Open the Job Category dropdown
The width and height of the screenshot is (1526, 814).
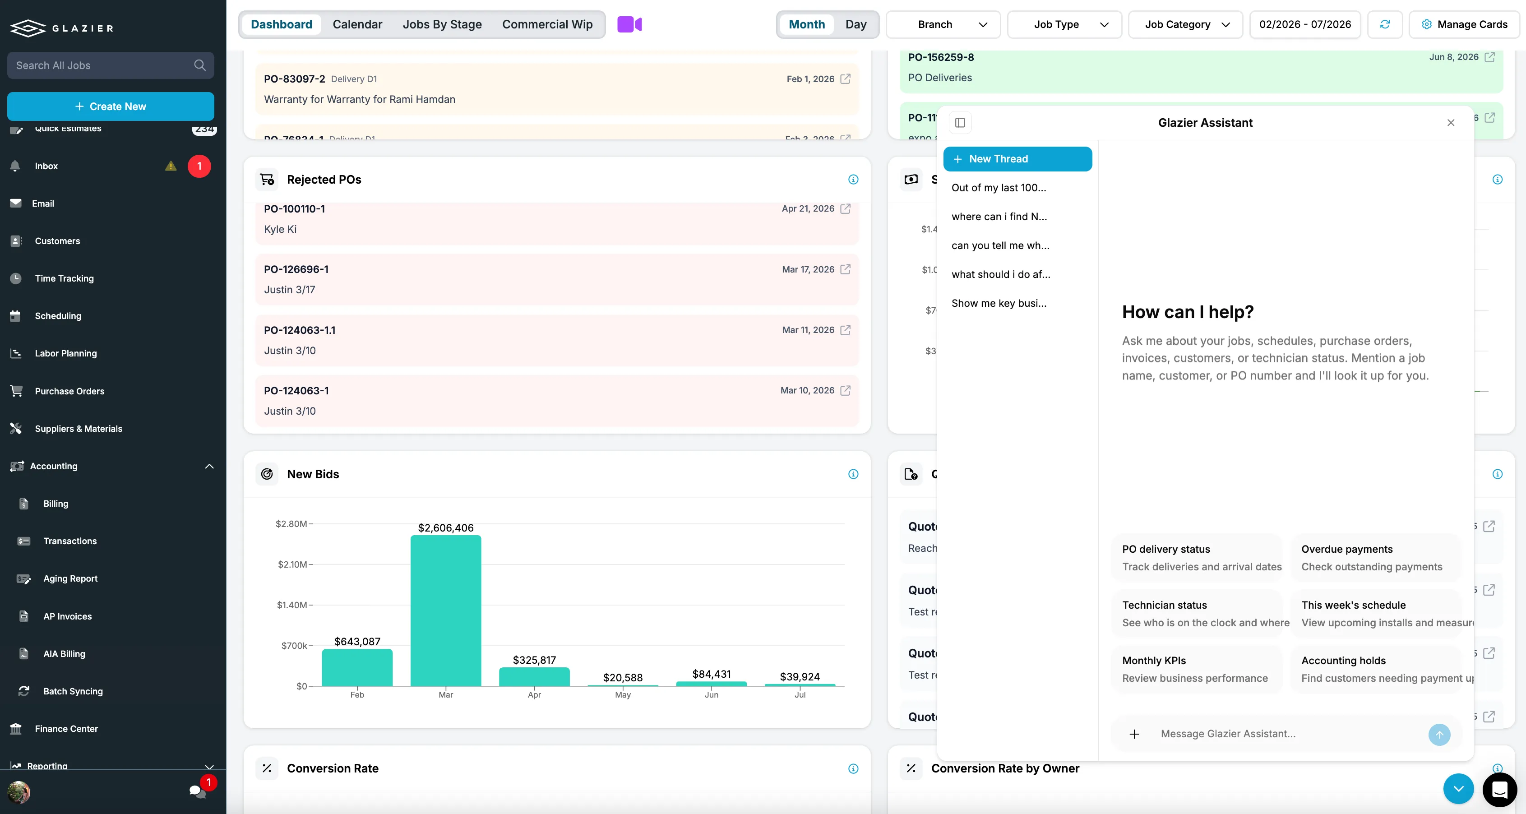tap(1185, 24)
